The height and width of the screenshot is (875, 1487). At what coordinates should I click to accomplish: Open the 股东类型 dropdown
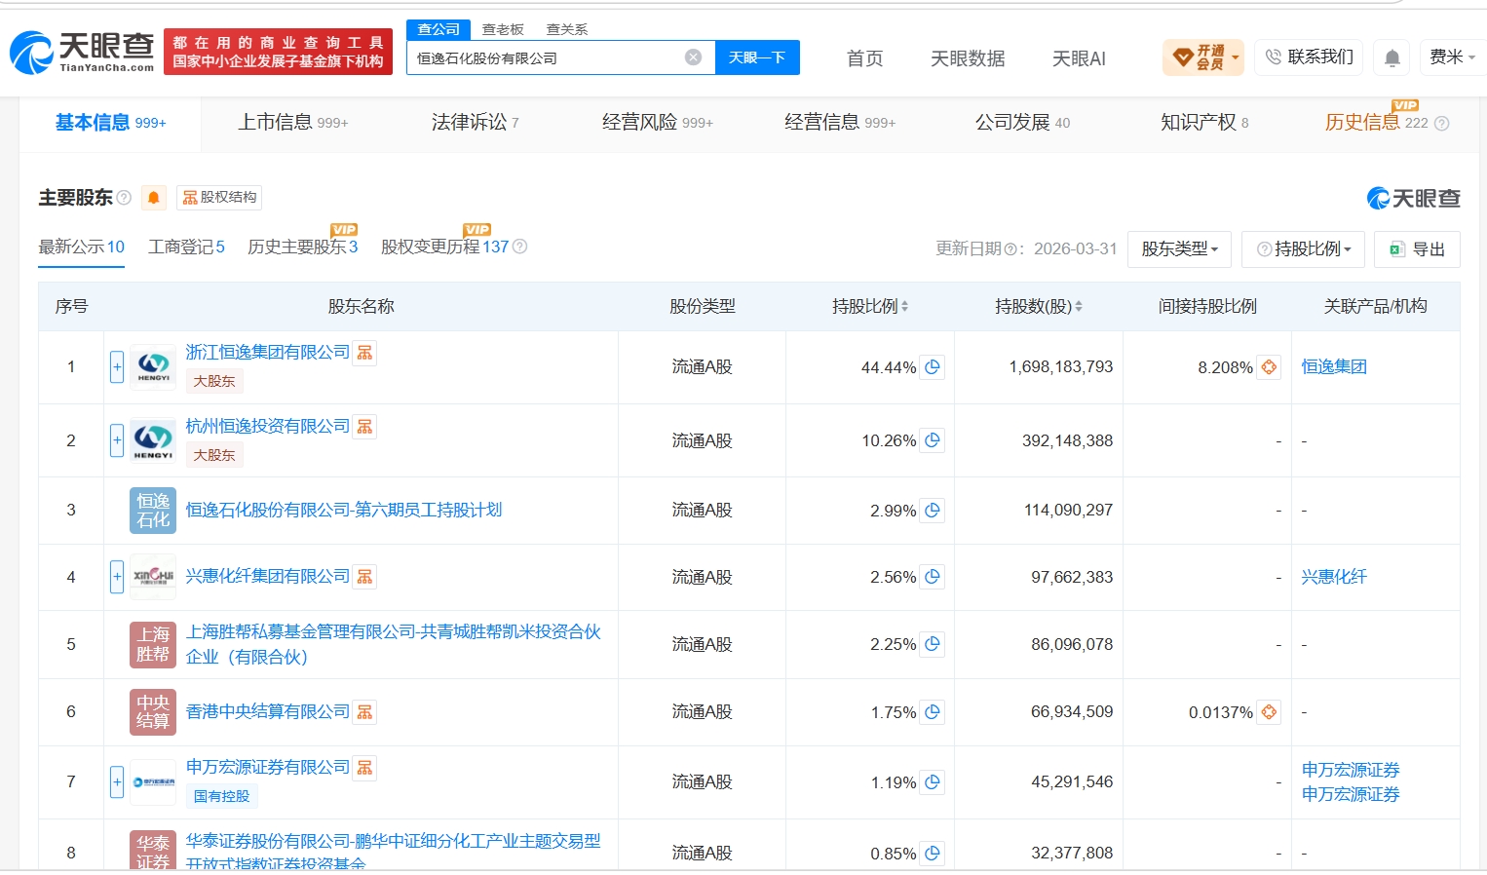1179,249
